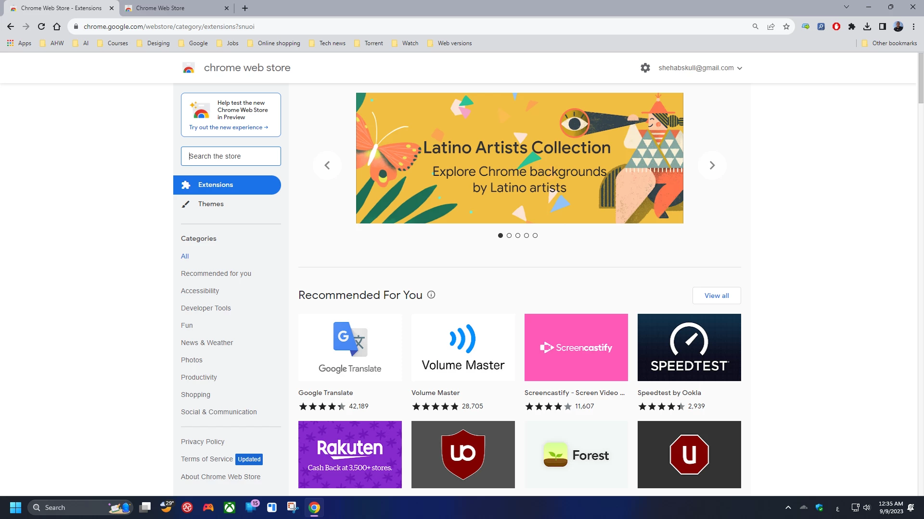Open the Courses bookmark folder
Image resolution: width=924 pixels, height=519 pixels.
point(113,43)
